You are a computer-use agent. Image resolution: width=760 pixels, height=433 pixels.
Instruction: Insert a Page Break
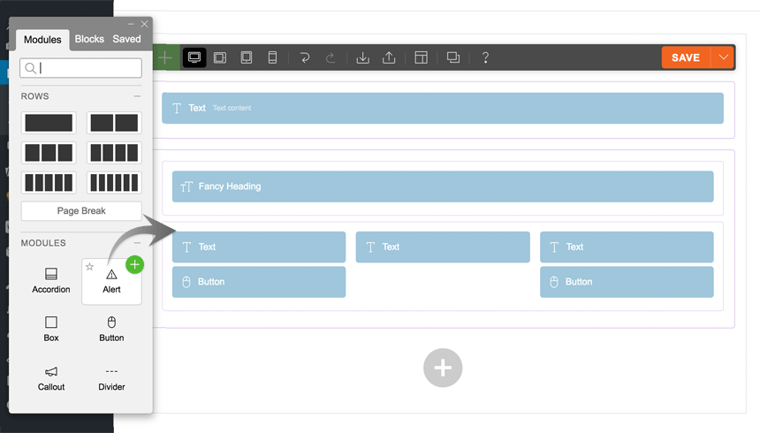click(x=81, y=211)
